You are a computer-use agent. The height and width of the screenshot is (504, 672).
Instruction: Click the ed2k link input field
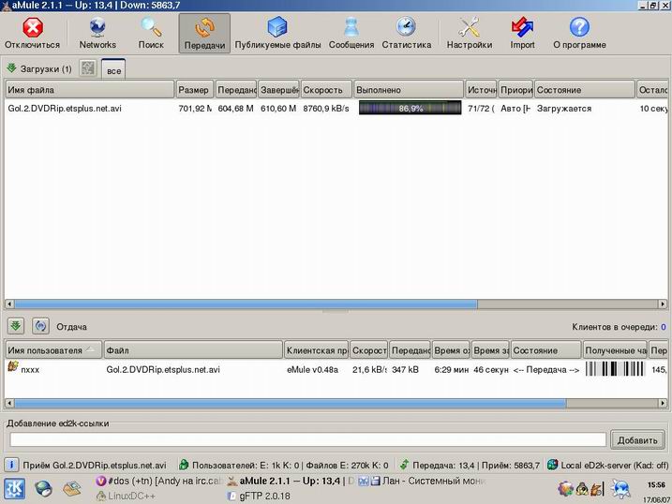coord(307,439)
